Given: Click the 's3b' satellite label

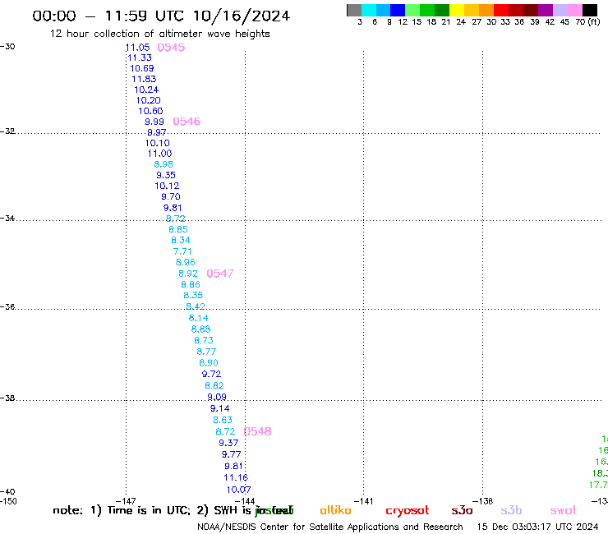Looking at the screenshot, I should point(511,510).
